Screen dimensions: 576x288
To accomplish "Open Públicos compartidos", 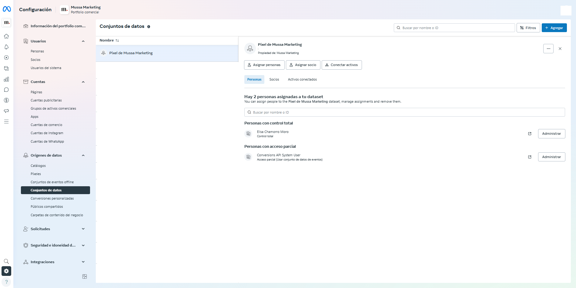I will pos(47,207).
